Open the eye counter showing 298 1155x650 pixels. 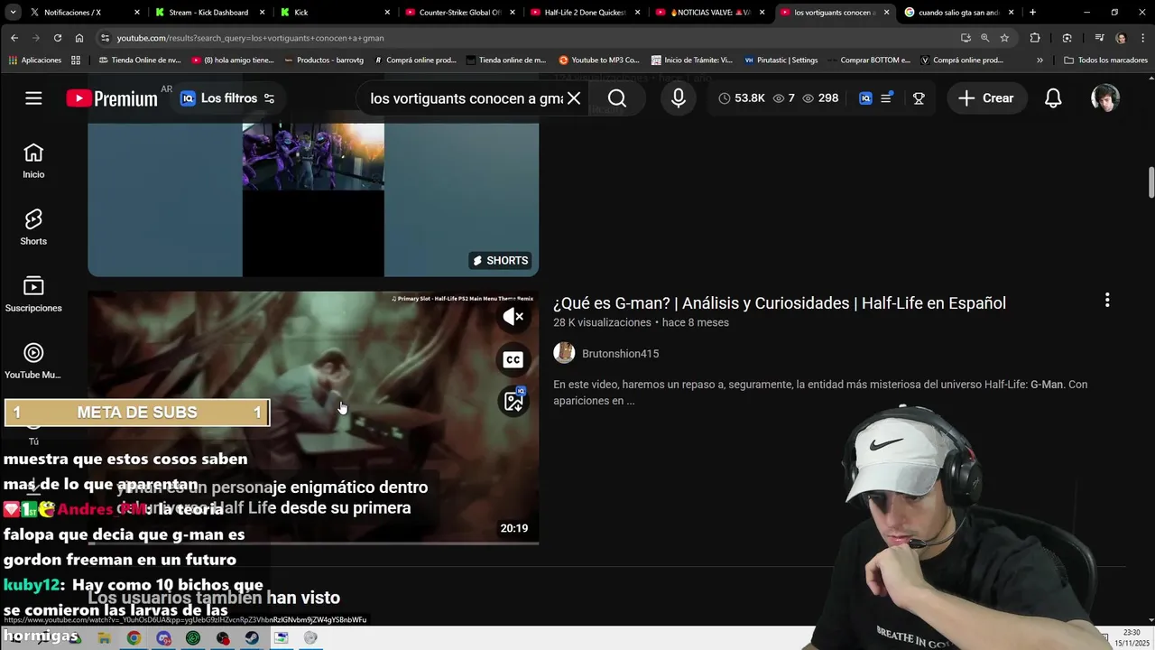click(820, 98)
